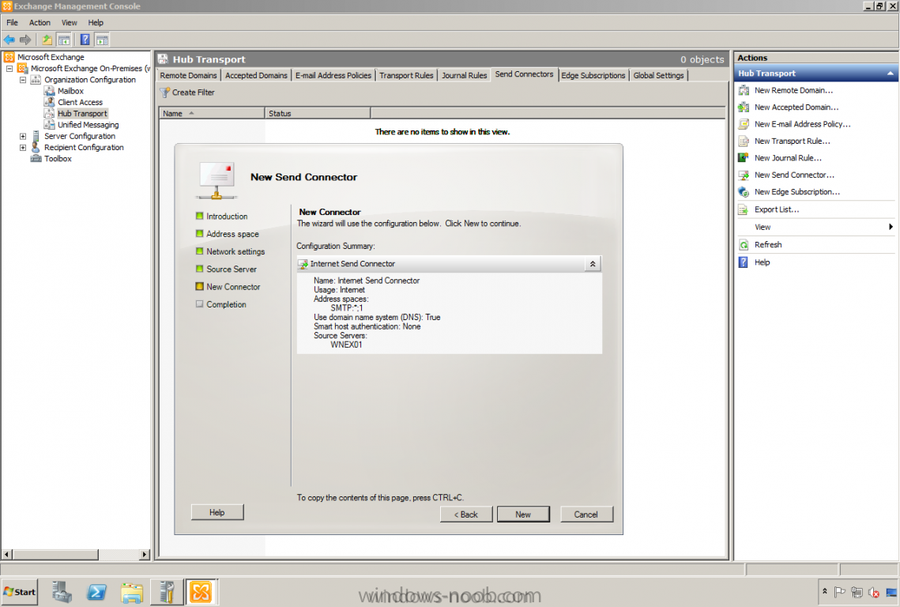The height and width of the screenshot is (607, 900).
Task: Open the Action menu
Action: click(x=40, y=23)
